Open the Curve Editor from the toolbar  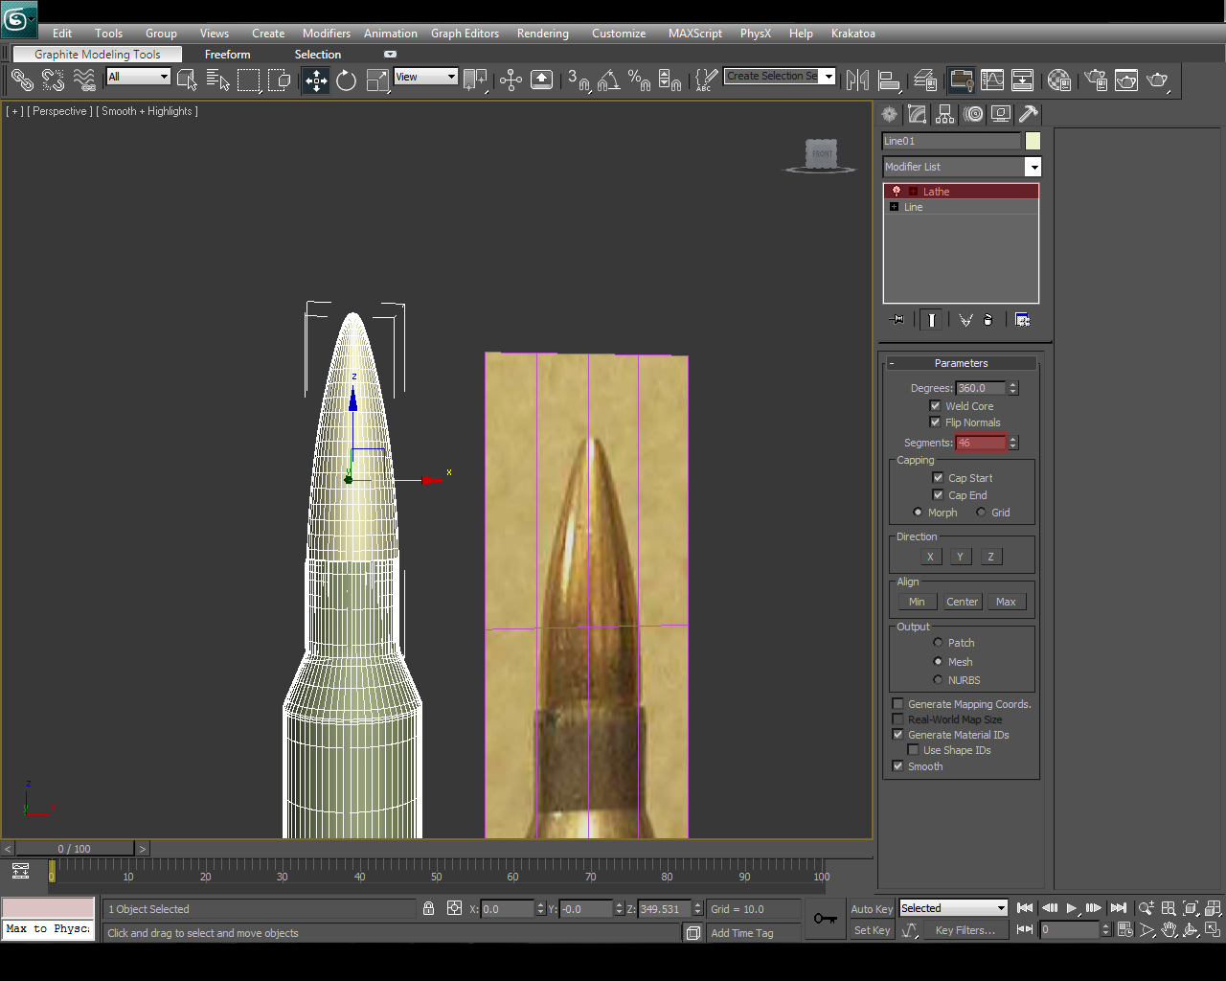click(x=991, y=80)
